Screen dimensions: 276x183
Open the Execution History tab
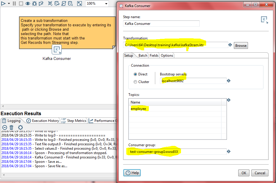pos(43,121)
